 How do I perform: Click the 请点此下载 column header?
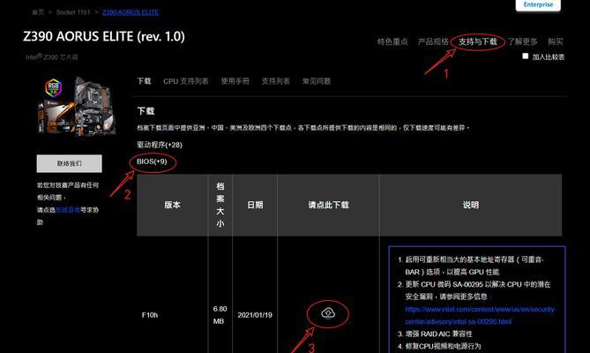point(328,205)
